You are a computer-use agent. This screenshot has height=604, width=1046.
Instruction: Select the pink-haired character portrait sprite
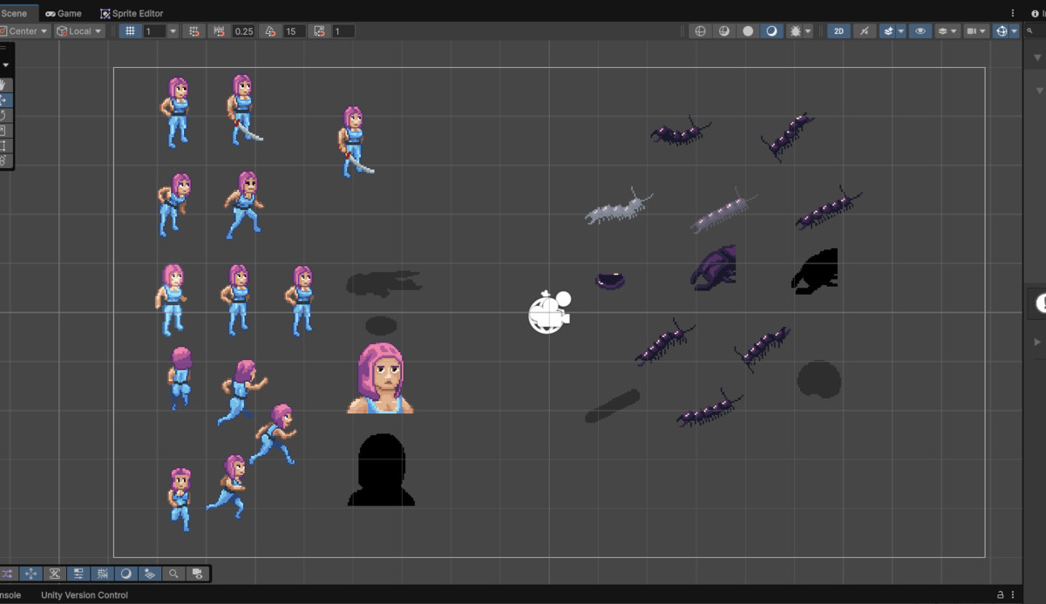click(x=381, y=377)
